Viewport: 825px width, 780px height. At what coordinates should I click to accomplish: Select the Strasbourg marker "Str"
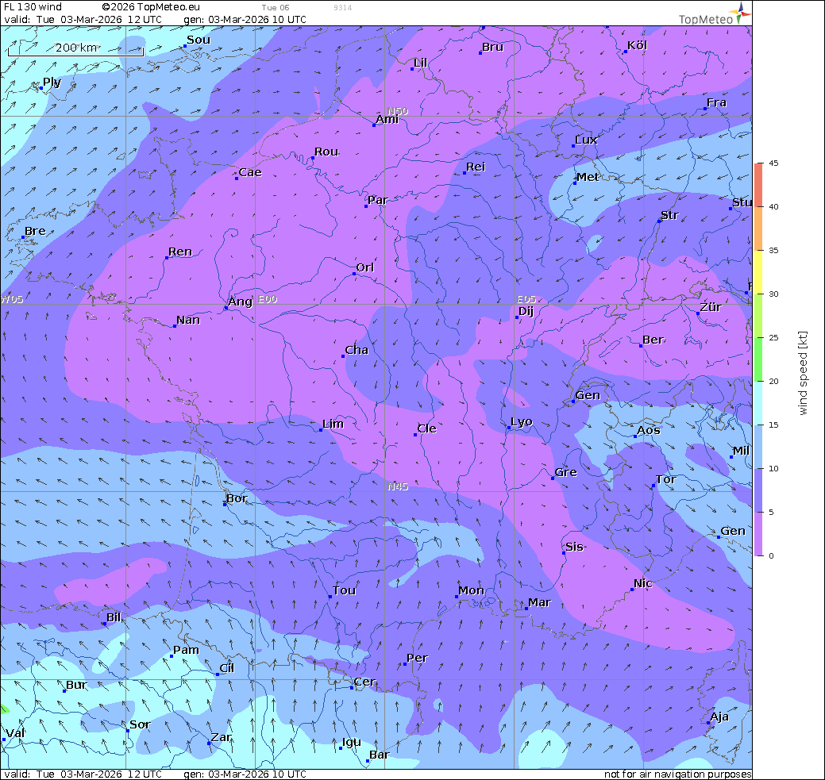coord(659,221)
